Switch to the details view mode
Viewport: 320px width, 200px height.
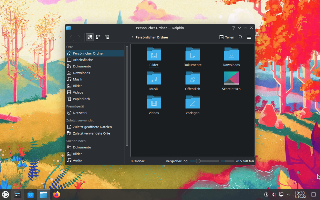click(98, 37)
